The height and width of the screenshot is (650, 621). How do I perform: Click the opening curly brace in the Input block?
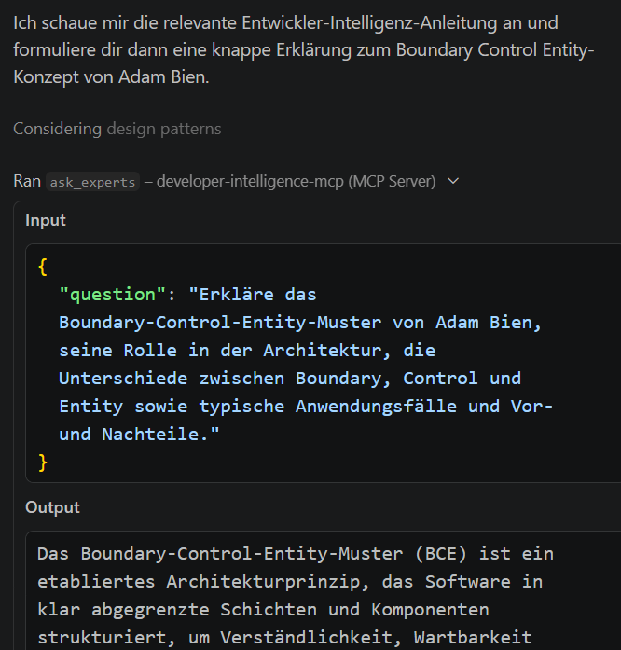coord(43,267)
